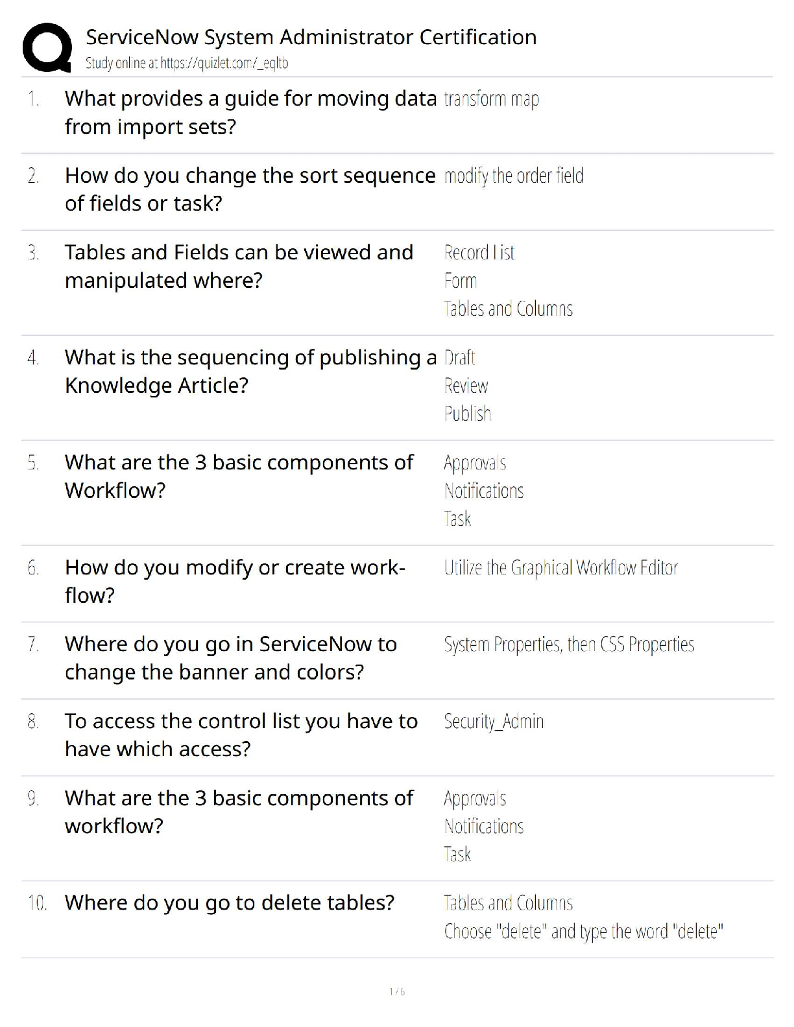Select the Knowledge Article sequencing question

(x=250, y=371)
